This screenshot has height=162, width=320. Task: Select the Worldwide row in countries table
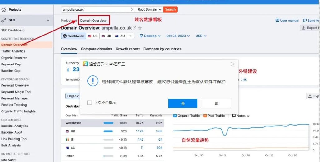click(x=112, y=123)
